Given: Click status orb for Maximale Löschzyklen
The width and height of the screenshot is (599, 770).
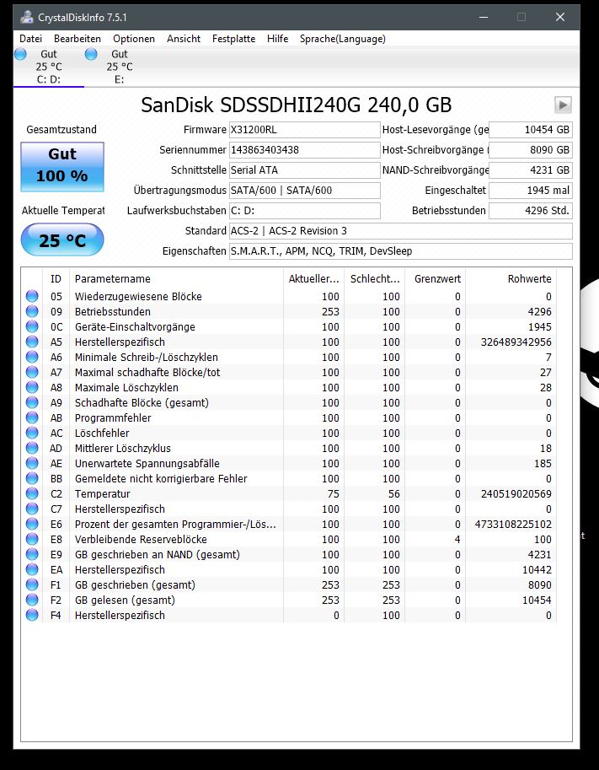Looking at the screenshot, I should click(x=32, y=387).
